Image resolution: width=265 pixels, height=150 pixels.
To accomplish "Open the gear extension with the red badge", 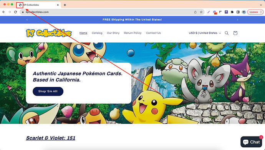I will coord(215,12).
